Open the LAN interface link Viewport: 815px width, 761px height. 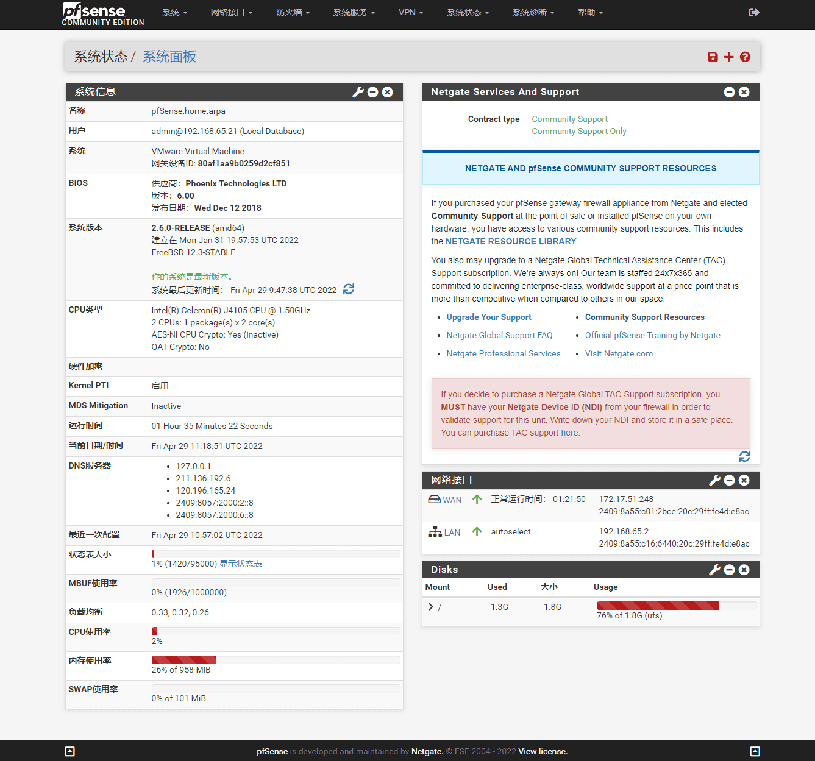coord(452,533)
